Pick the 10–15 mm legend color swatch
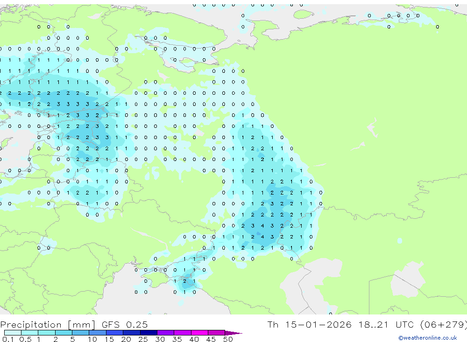 98,333
